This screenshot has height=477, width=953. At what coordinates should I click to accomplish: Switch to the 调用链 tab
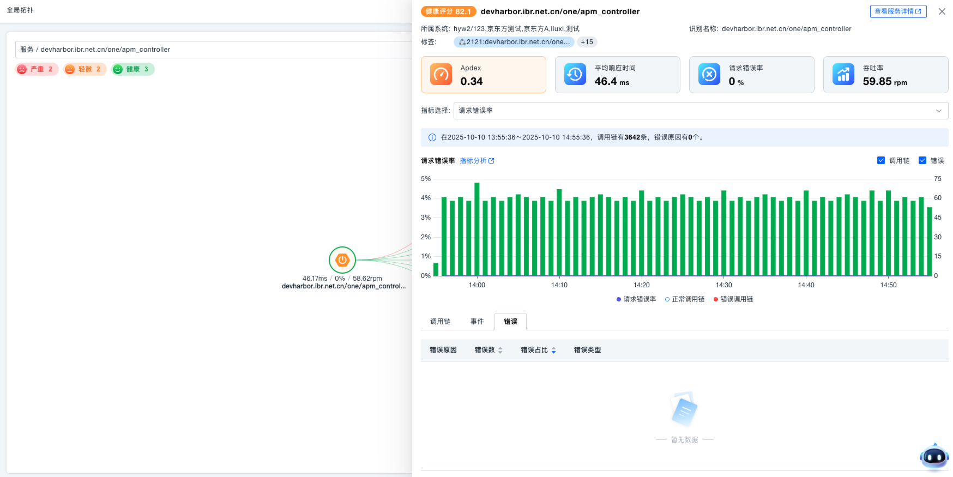coord(440,322)
